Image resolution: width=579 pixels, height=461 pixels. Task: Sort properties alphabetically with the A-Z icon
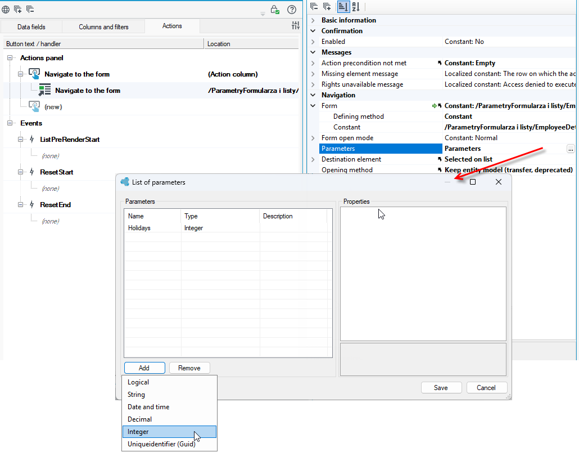356,6
